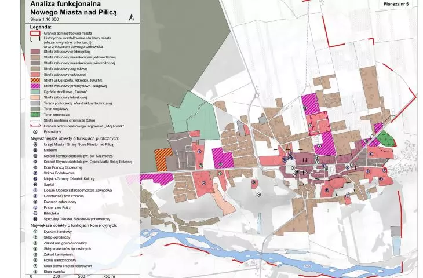Click the number 7 marker beside Skup złomu
The width and height of the screenshot is (423, 278).
35,266
